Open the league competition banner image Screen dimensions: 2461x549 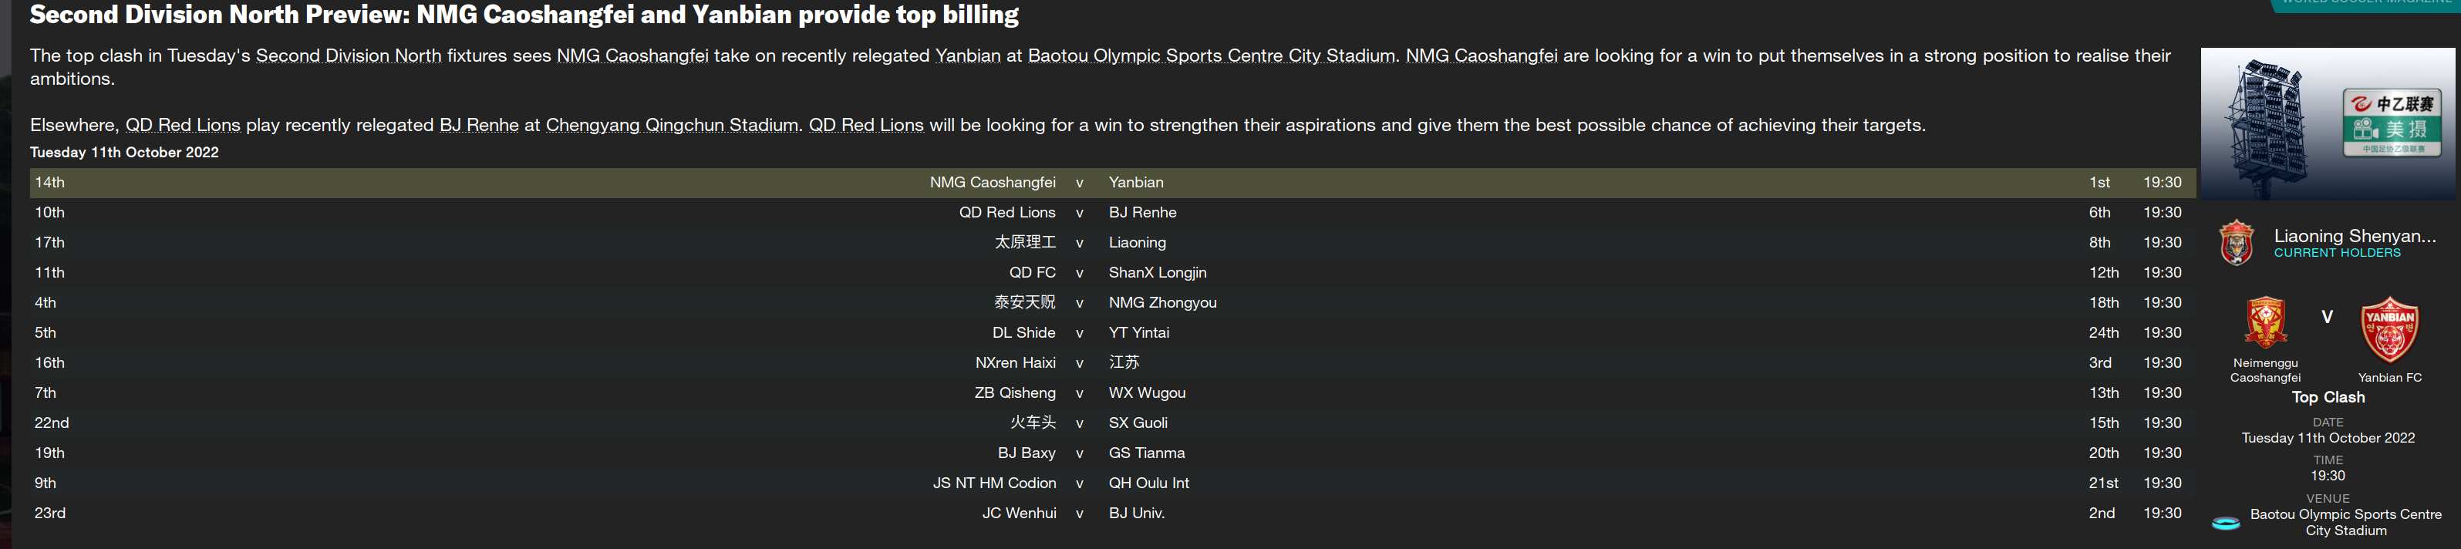tap(2328, 123)
